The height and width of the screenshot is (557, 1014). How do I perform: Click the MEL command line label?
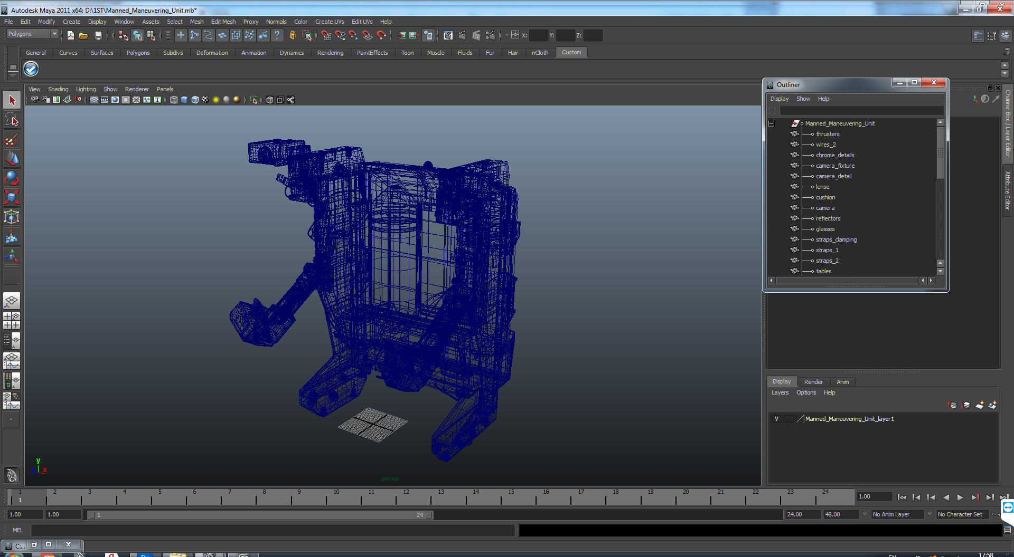point(17,530)
